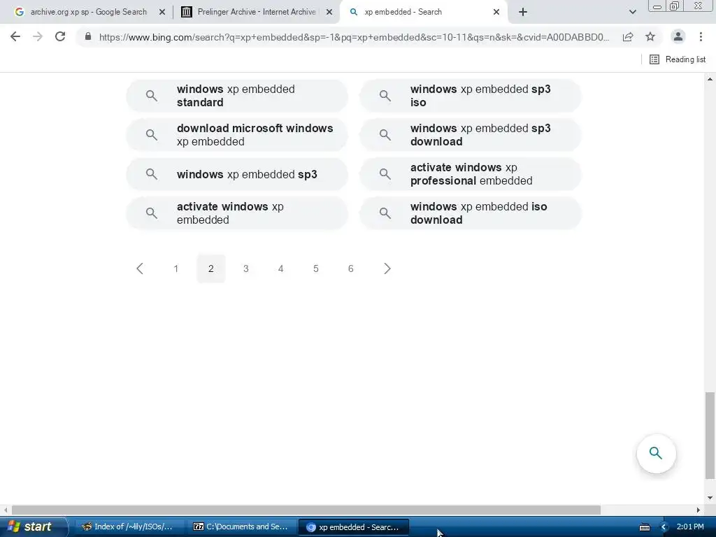Screen dimensions: 716x537
Task: Select windows xp embedded sp3 suggestion
Action: (237, 174)
